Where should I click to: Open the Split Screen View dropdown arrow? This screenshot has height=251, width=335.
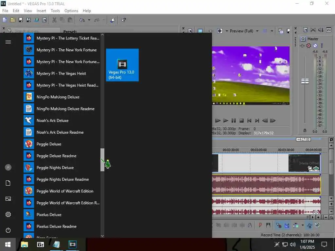[x=226, y=31]
